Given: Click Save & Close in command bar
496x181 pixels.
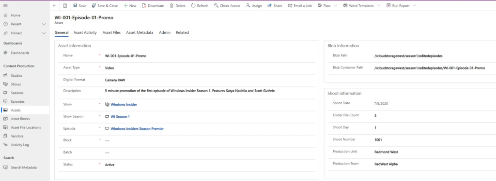Looking at the screenshot, I should (105, 6).
